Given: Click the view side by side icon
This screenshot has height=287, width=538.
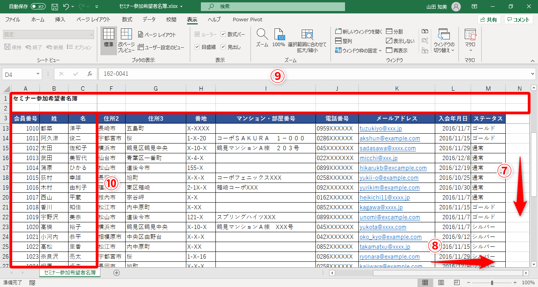Looking at the screenshot, I should click(425, 32).
